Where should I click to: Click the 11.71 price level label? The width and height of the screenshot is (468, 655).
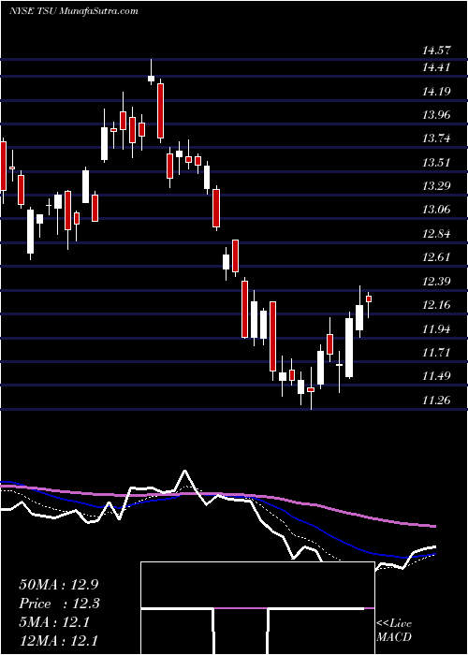pos(436,352)
